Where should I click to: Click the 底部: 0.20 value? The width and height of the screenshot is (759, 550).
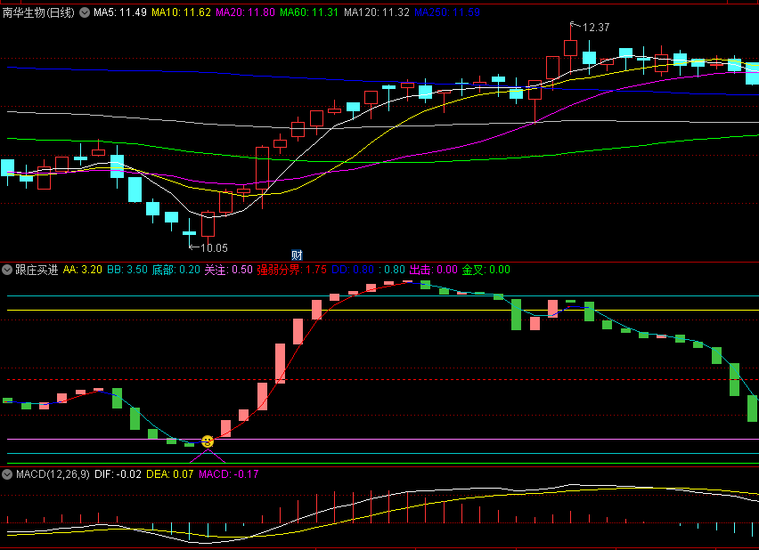(x=175, y=270)
